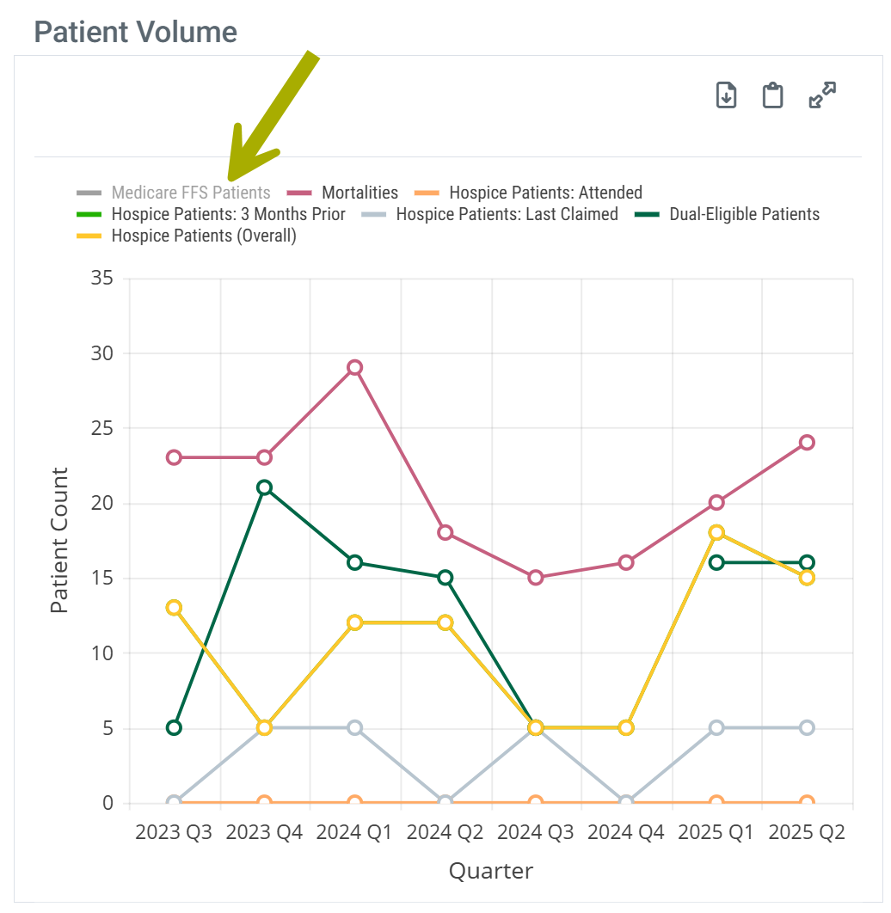Toggle Dual-Eligible Patients legend item

click(x=744, y=214)
